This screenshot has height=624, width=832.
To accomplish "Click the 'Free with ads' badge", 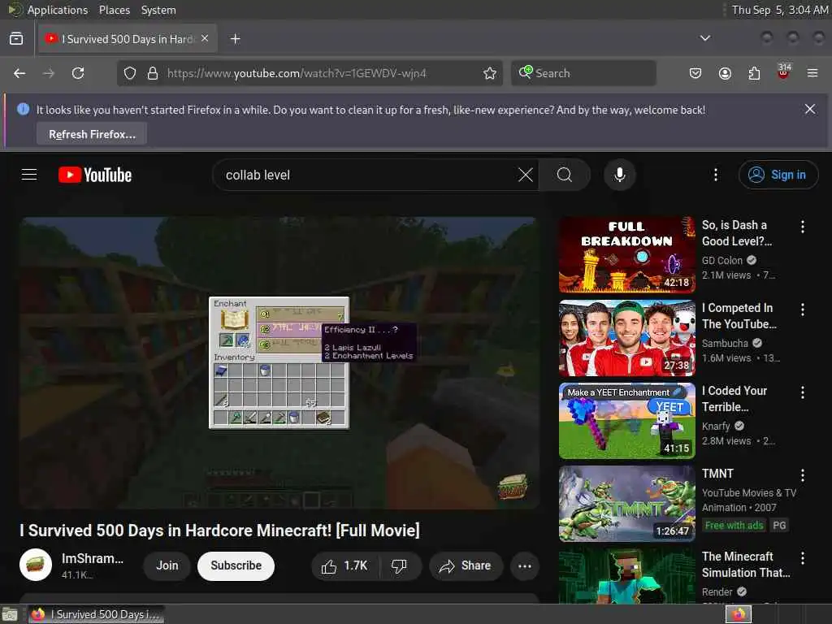I will tap(734, 526).
